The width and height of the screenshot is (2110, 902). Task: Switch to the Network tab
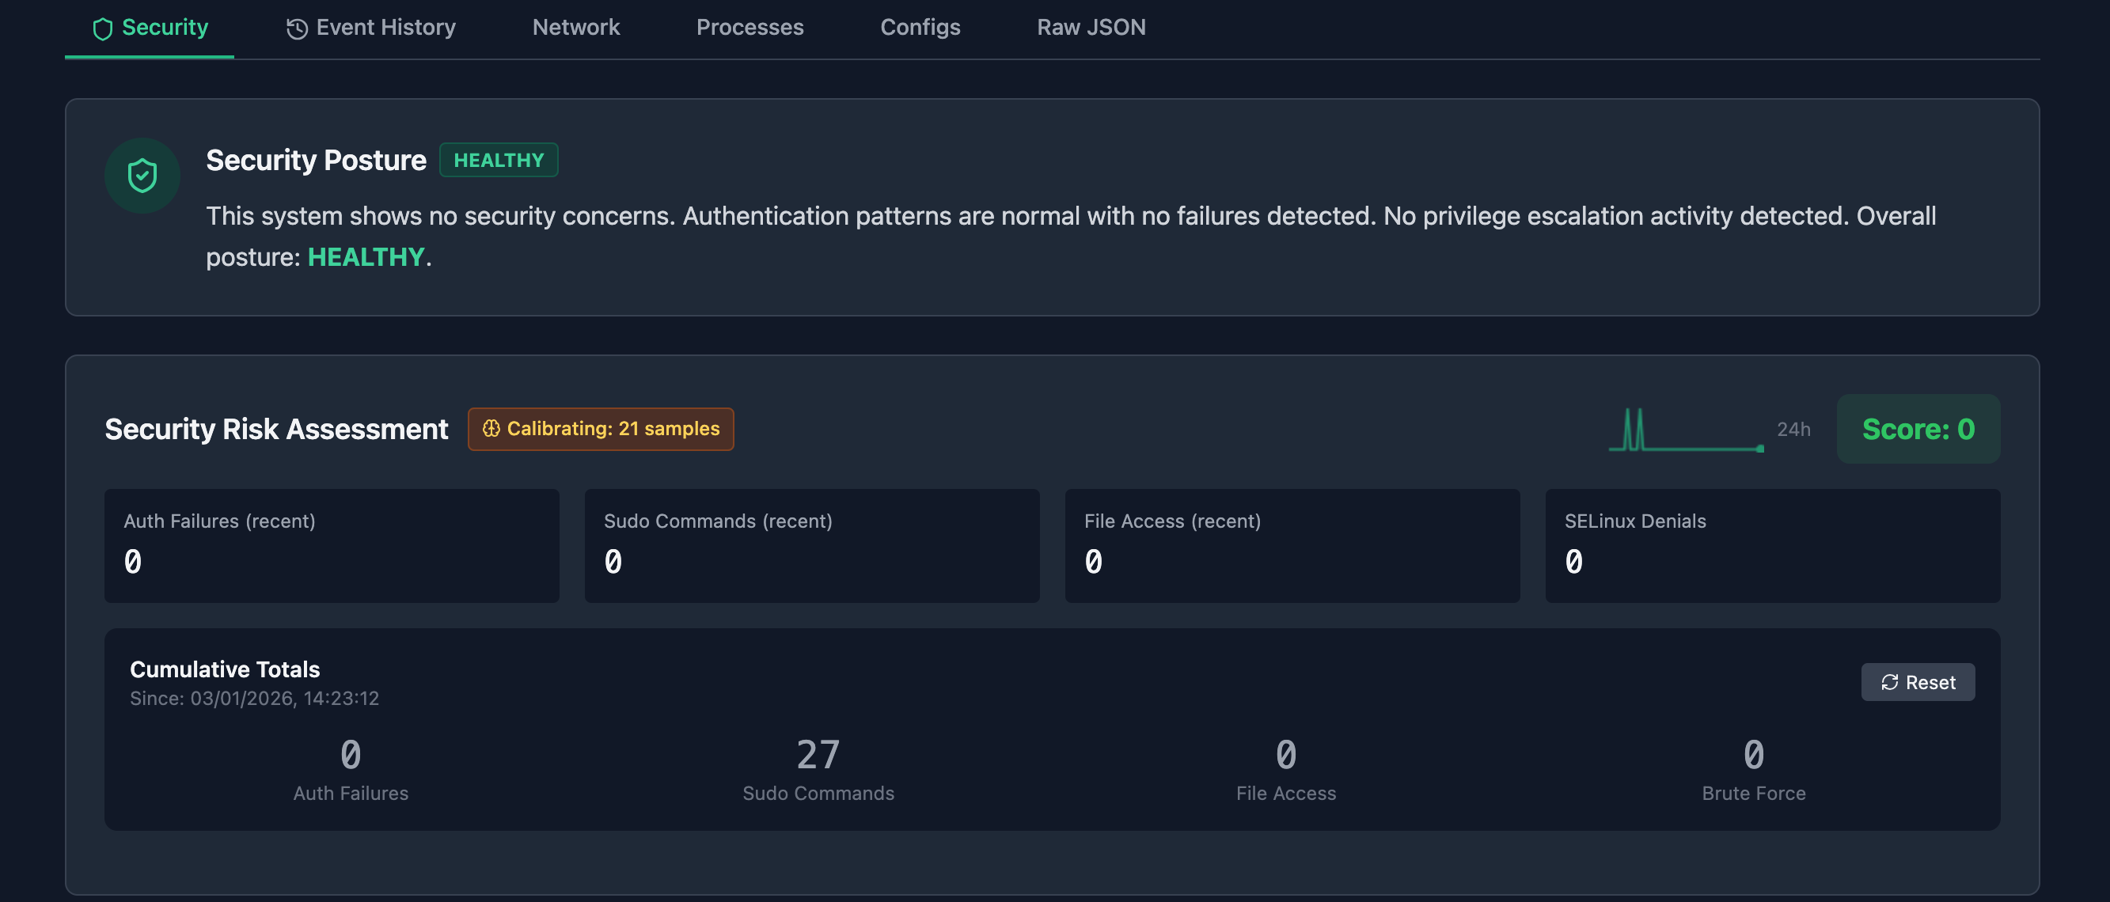point(576,28)
